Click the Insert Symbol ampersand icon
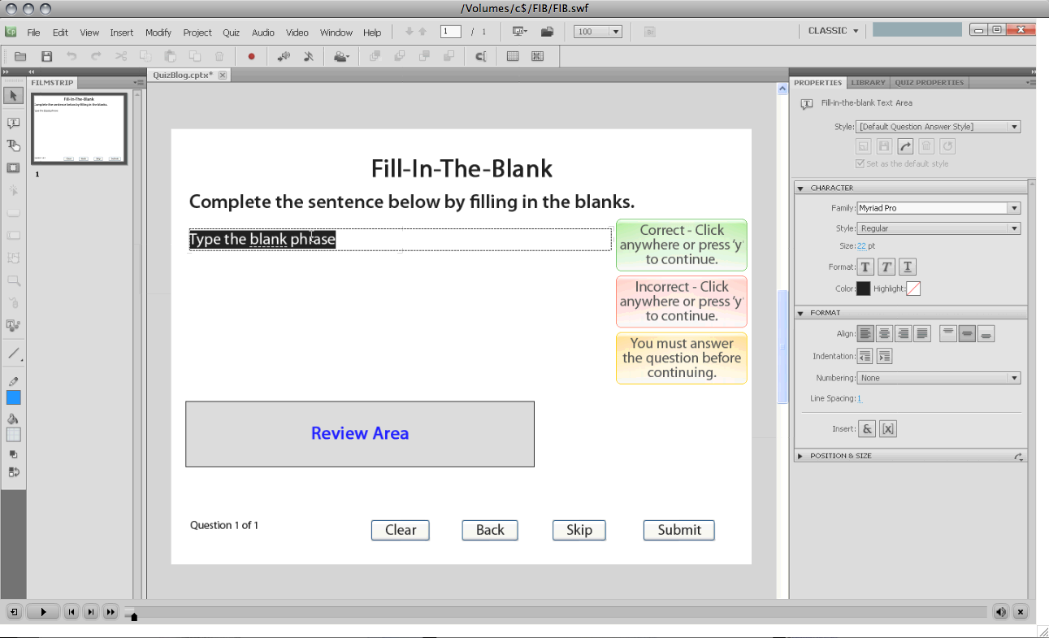Viewport: 1049px width, 638px height. point(867,429)
